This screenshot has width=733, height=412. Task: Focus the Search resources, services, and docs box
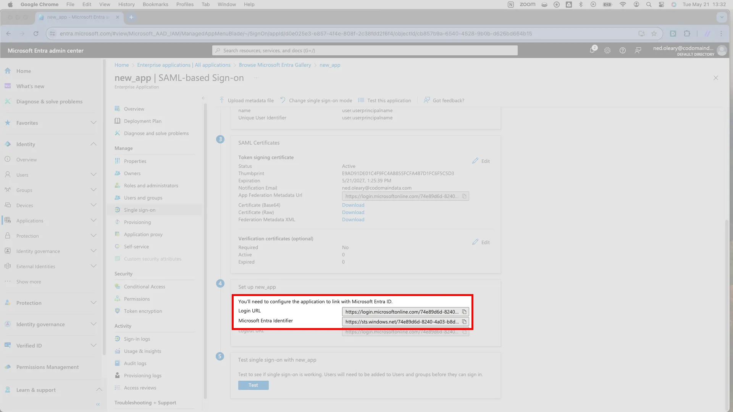point(365,50)
